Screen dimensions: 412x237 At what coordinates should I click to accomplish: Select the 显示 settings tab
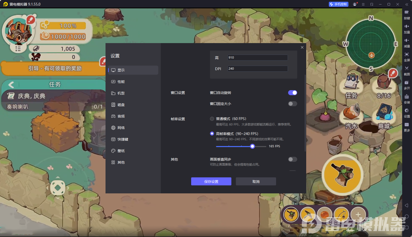click(x=133, y=70)
